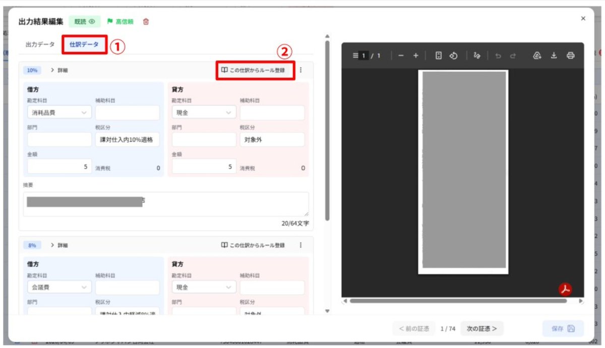Click the redo arrow in the PDF toolbar
This screenshot has width=605, height=348.
pos(513,56)
